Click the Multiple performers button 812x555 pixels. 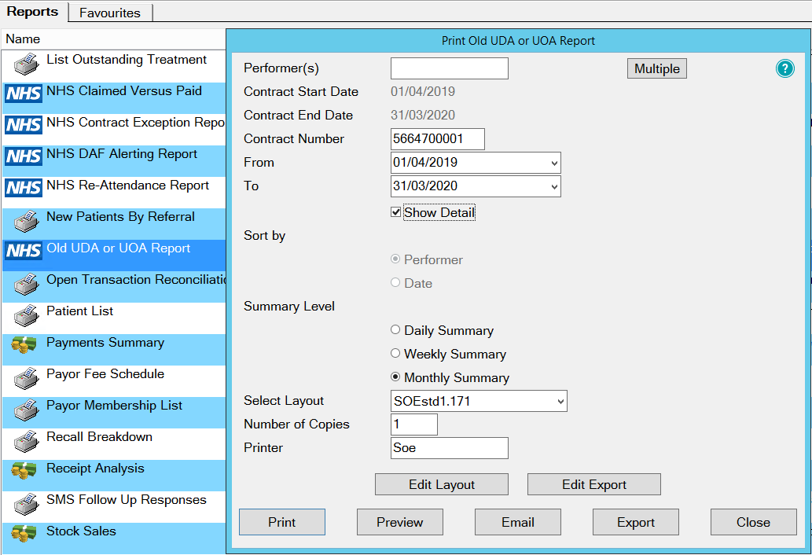click(x=656, y=69)
